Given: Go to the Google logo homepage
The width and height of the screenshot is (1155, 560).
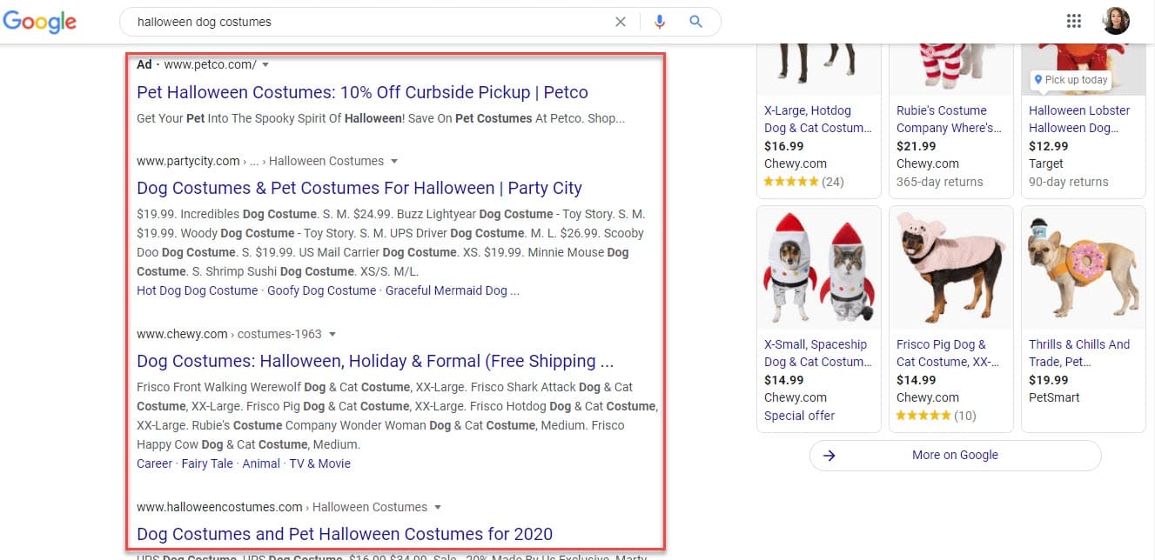Looking at the screenshot, I should click(x=38, y=22).
